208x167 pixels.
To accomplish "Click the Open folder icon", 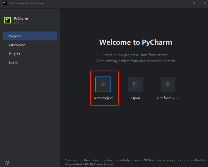I will tap(136, 84).
